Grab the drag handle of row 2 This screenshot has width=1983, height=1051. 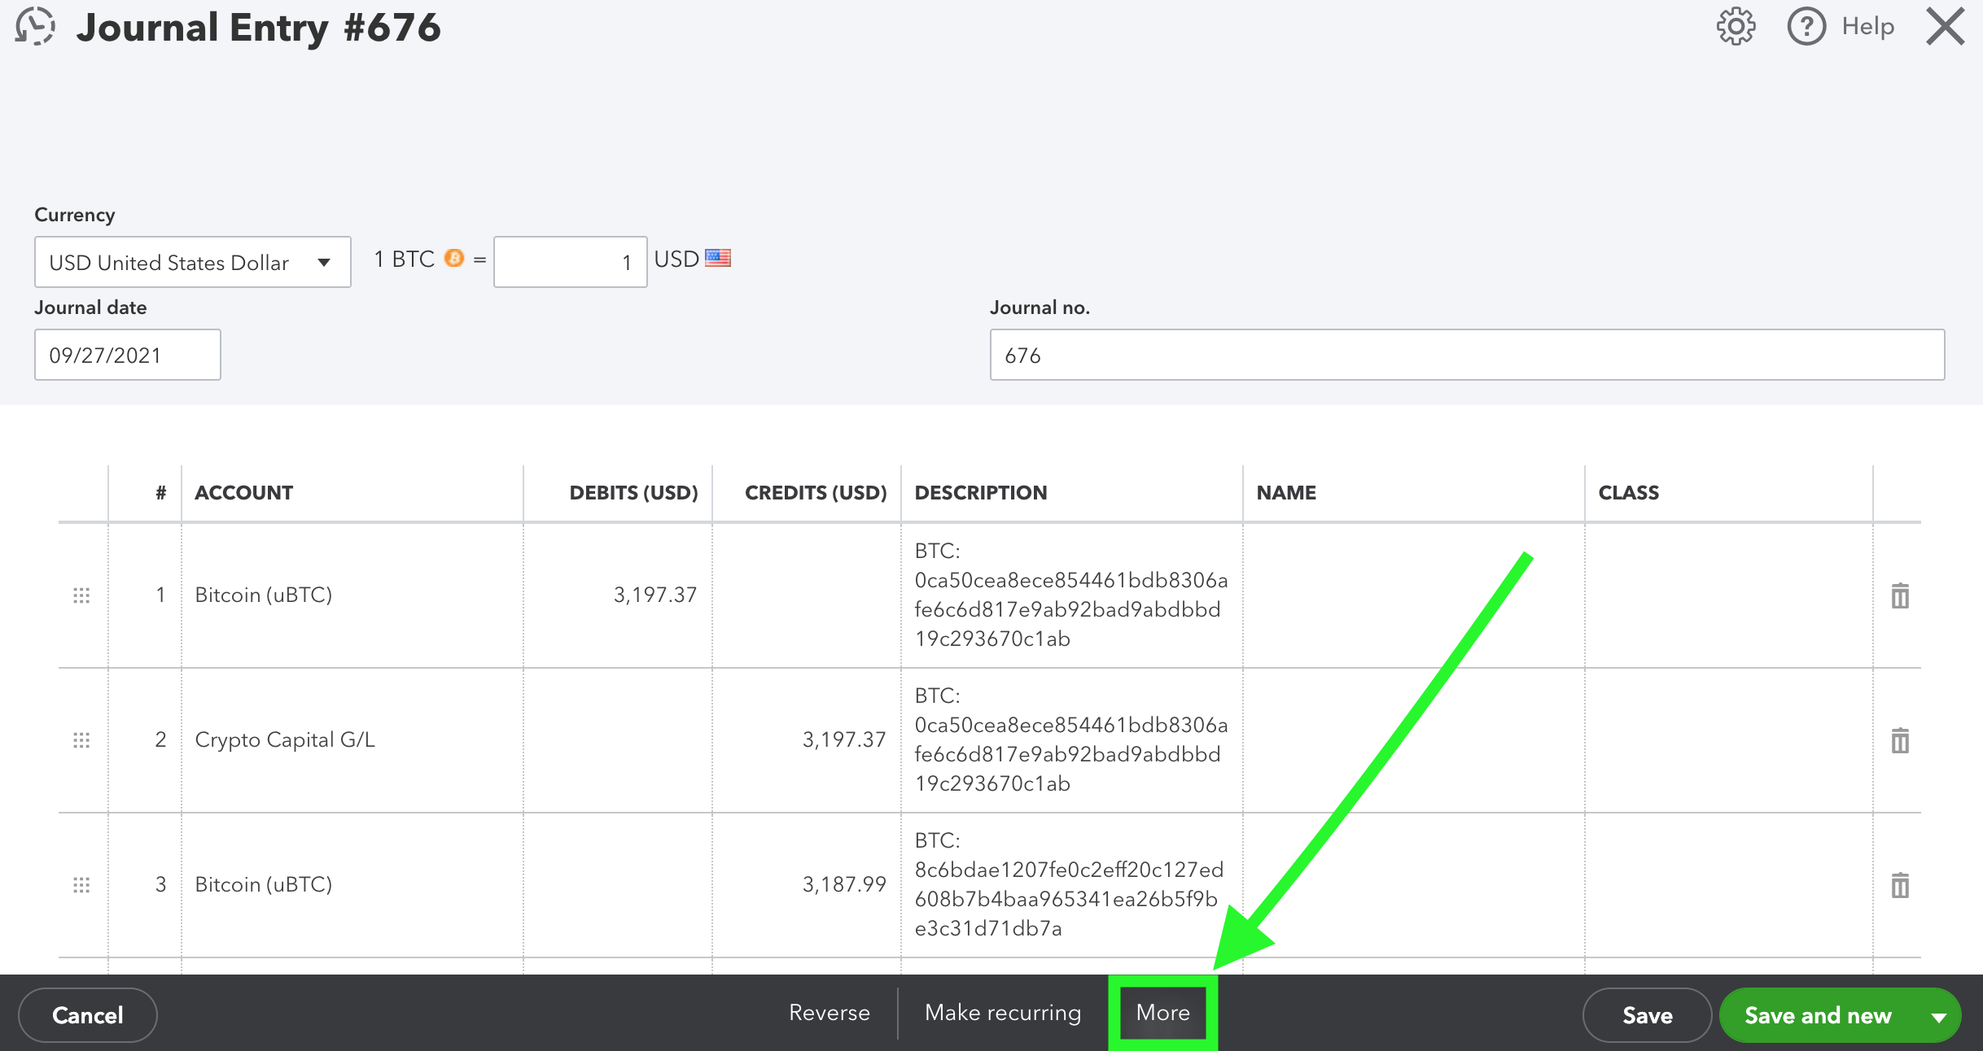coord(81,740)
